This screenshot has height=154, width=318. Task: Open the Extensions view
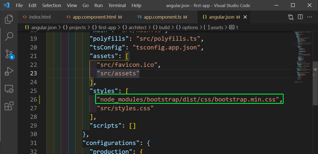pyautogui.click(x=9, y=106)
